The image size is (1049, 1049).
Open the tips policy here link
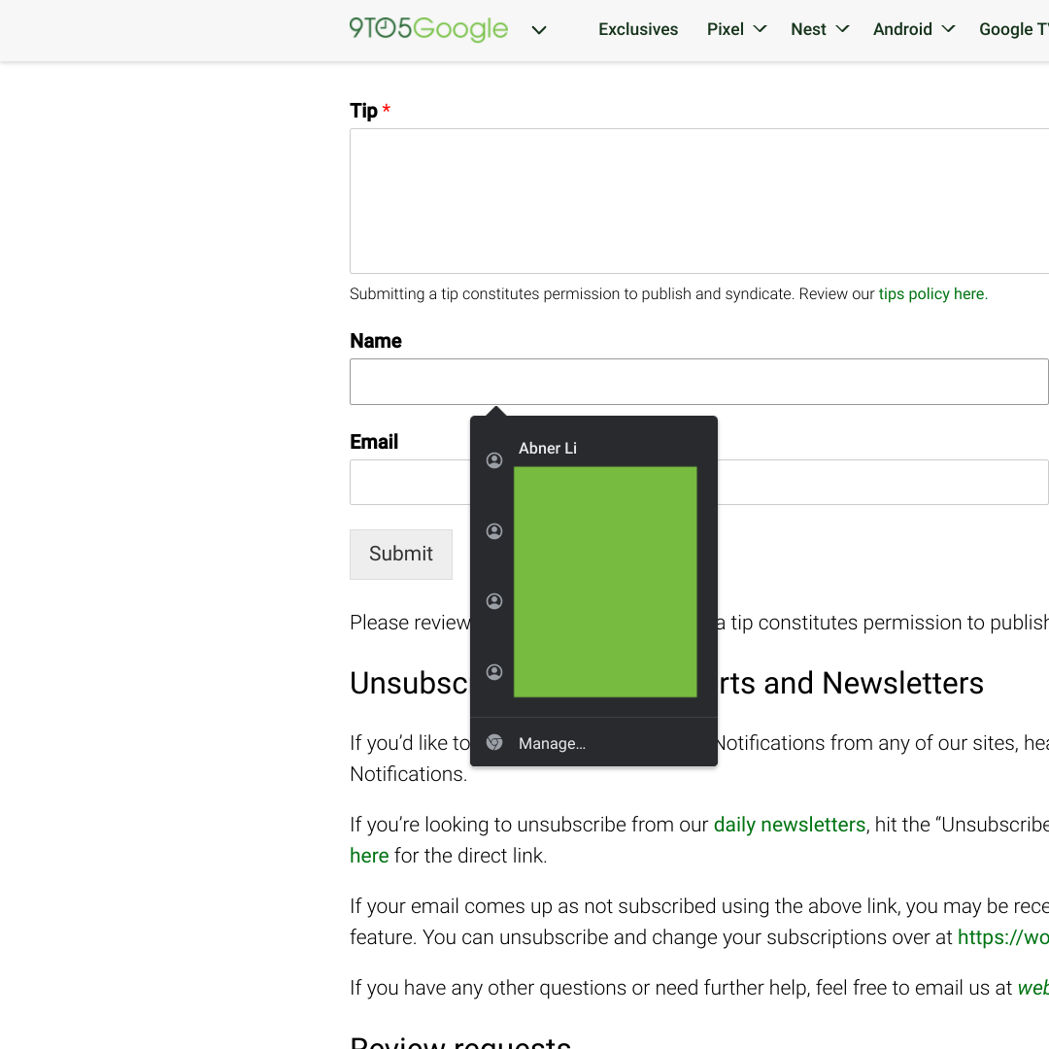coord(931,294)
